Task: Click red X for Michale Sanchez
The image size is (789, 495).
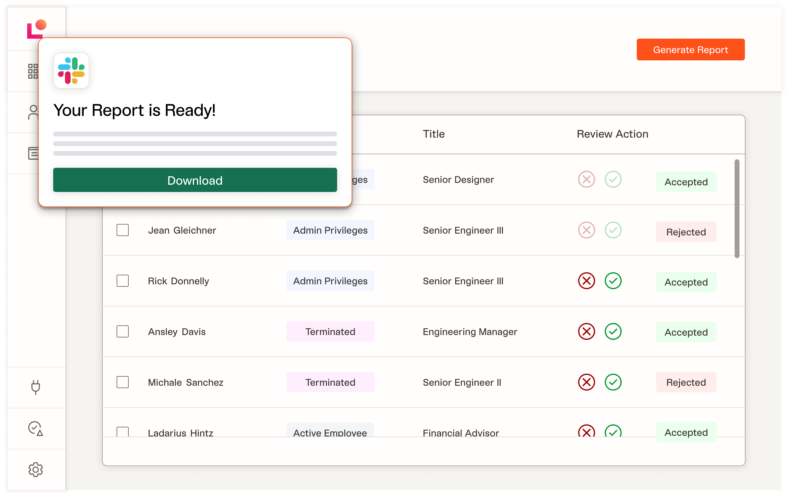Action: (x=587, y=382)
